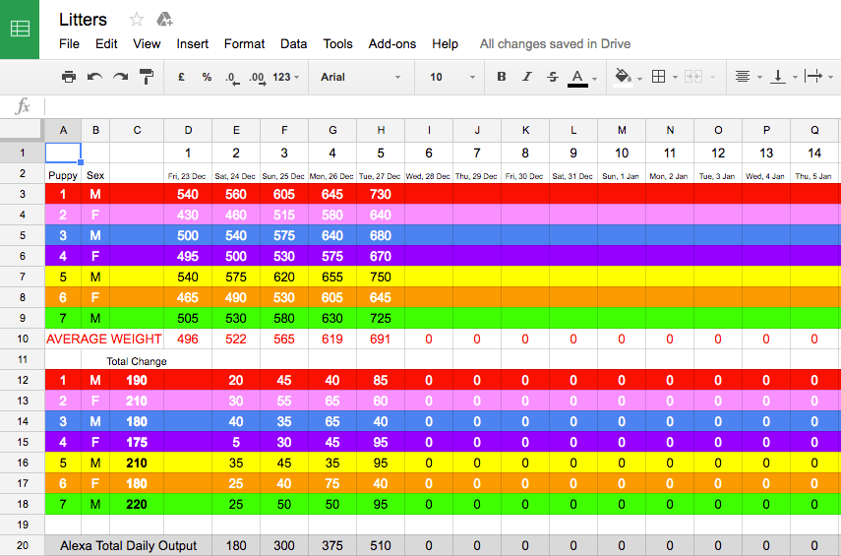Click in the formula bar input
The height and width of the screenshot is (556, 841).
pos(443,105)
